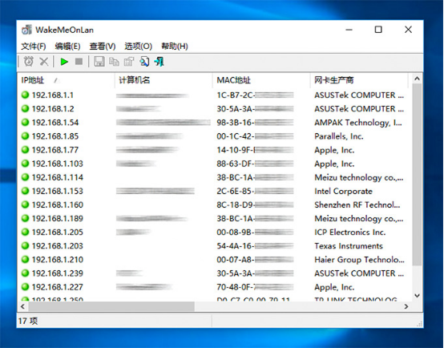Stop scanning with the gray square icon
This screenshot has width=444, height=348.
[79, 62]
